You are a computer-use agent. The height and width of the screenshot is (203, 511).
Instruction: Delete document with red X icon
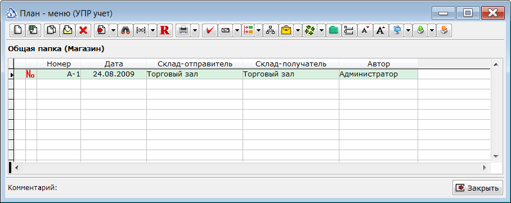[x=84, y=30]
